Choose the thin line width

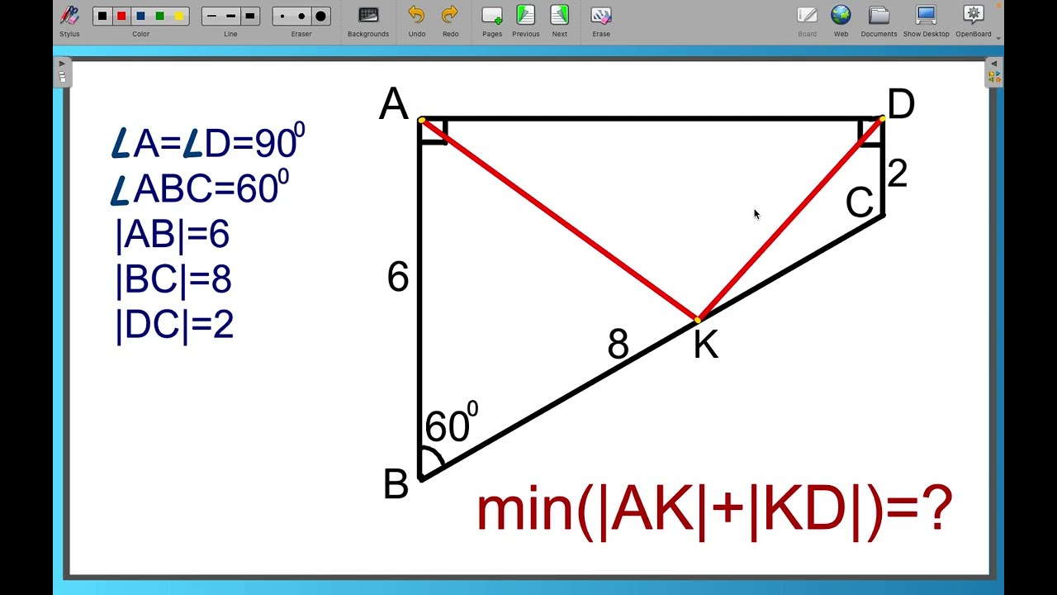point(211,16)
